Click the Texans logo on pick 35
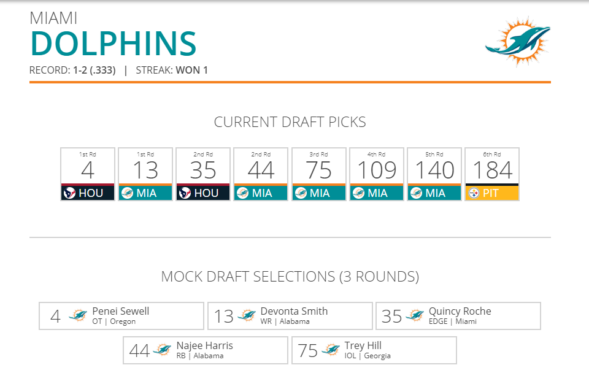 point(185,193)
